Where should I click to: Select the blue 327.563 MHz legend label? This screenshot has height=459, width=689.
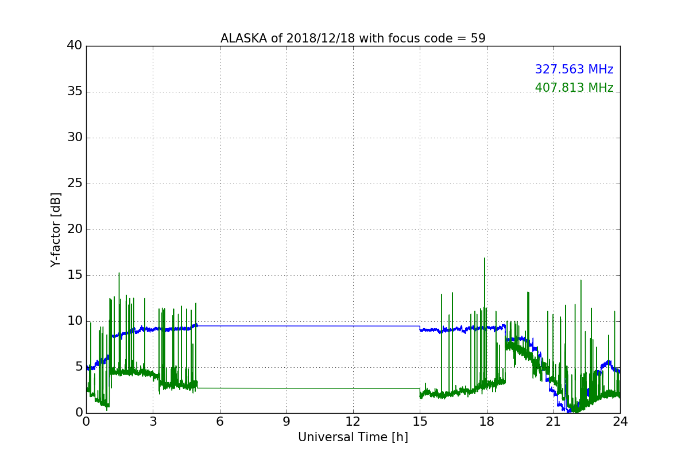(574, 69)
